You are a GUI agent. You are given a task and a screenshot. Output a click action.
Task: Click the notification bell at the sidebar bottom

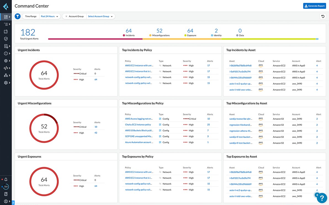tap(6, 179)
